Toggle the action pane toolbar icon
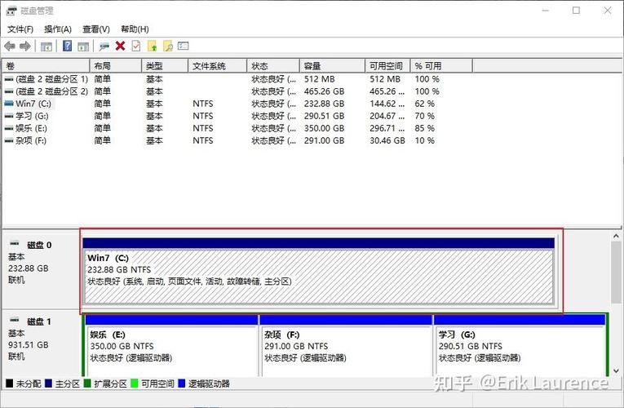 (x=83, y=47)
